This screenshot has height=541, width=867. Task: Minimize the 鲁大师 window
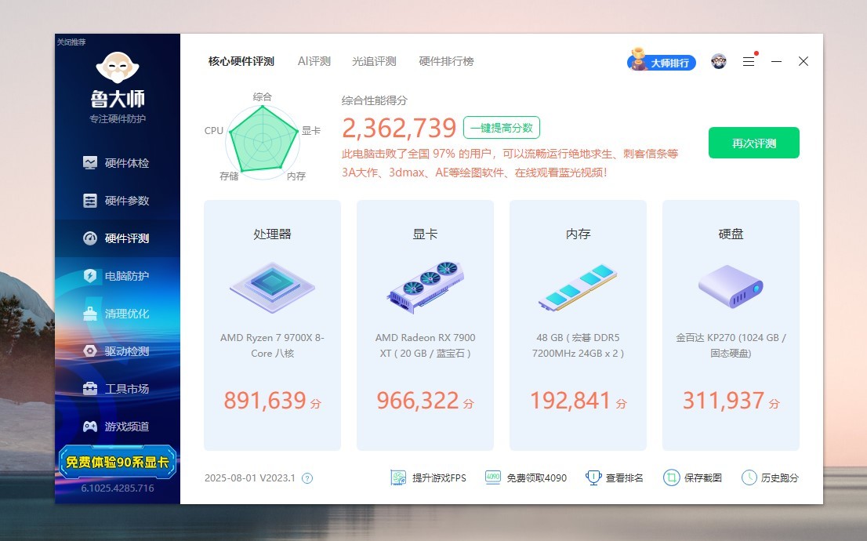point(776,61)
